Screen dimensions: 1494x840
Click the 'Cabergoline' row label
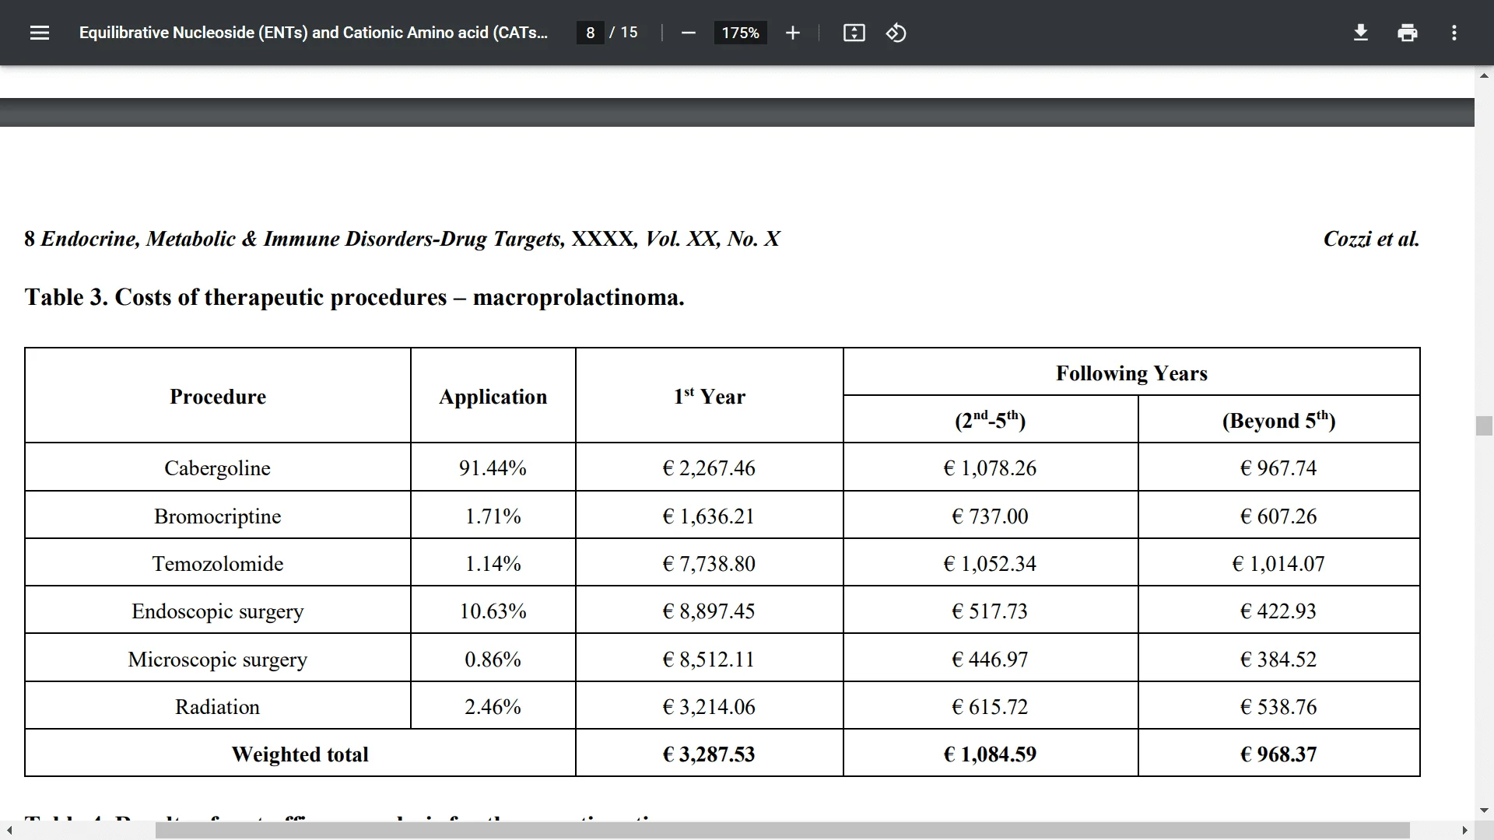pos(217,468)
